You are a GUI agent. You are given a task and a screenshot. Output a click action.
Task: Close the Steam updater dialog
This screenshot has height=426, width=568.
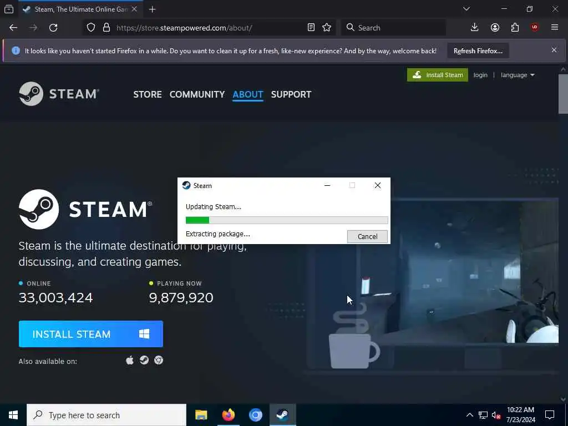pyautogui.click(x=377, y=185)
